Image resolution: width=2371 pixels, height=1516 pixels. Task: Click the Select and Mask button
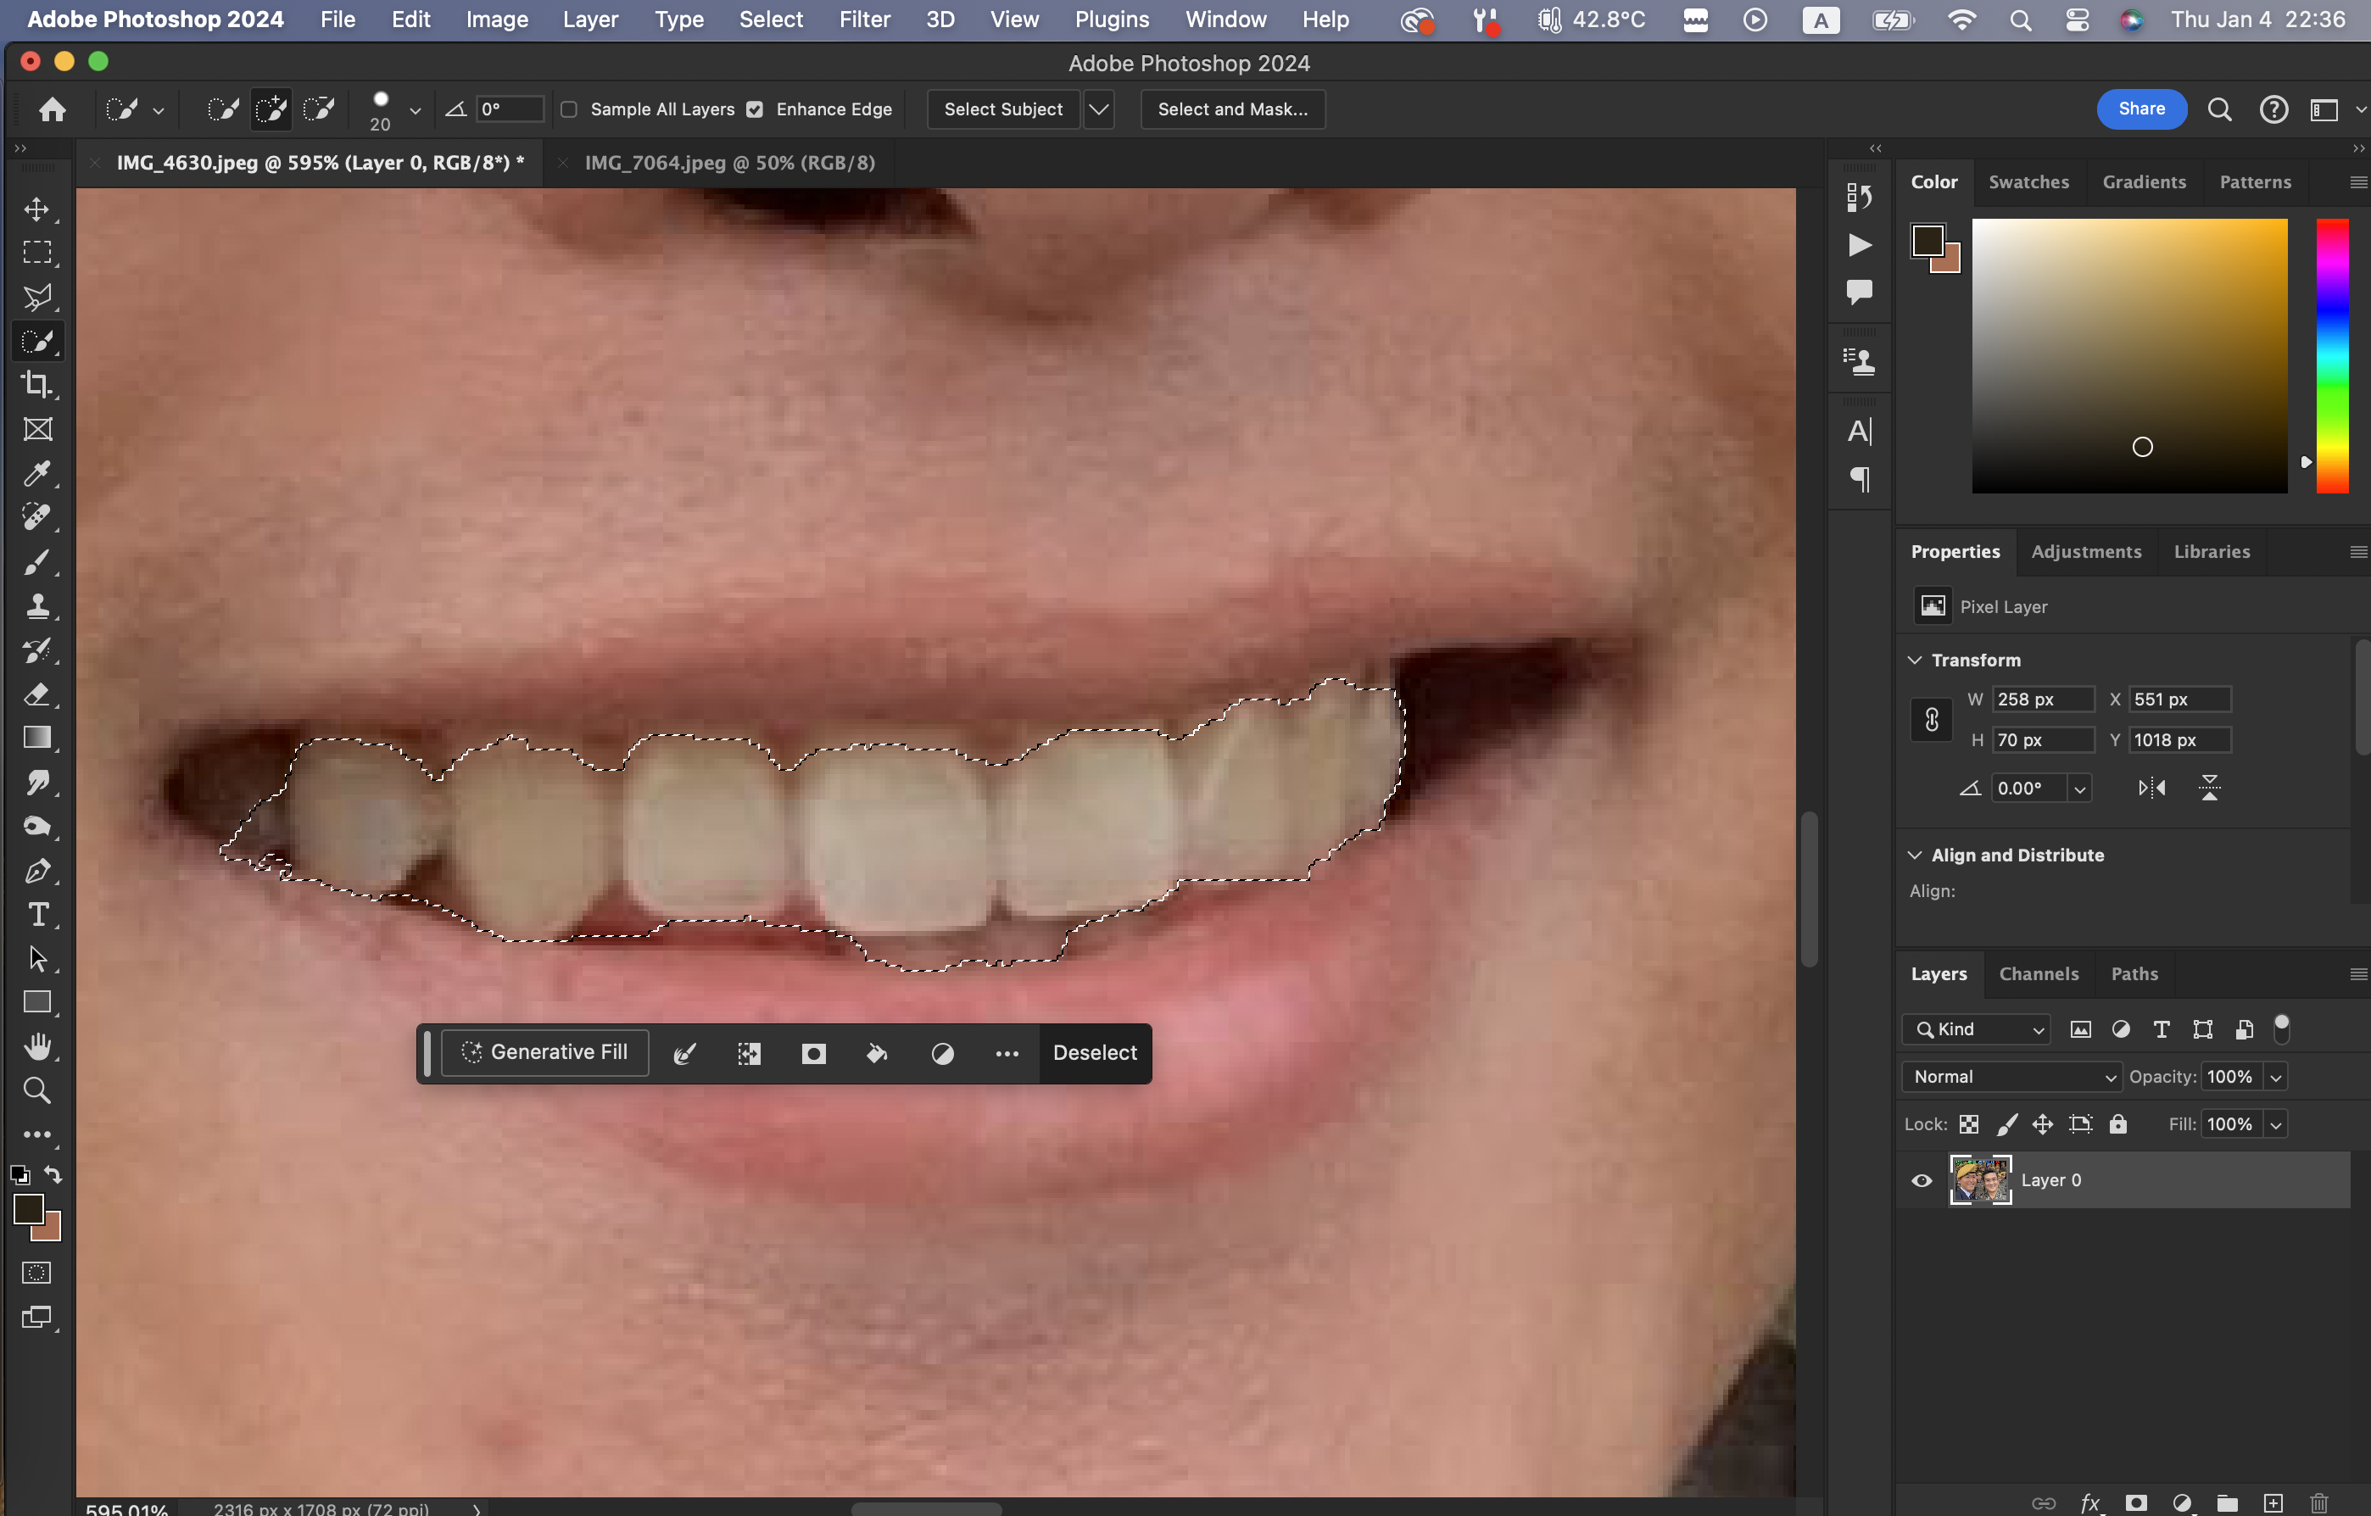[1232, 109]
